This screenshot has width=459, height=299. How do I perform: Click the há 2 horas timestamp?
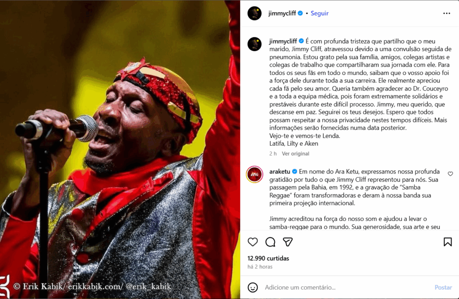[x=260, y=267]
